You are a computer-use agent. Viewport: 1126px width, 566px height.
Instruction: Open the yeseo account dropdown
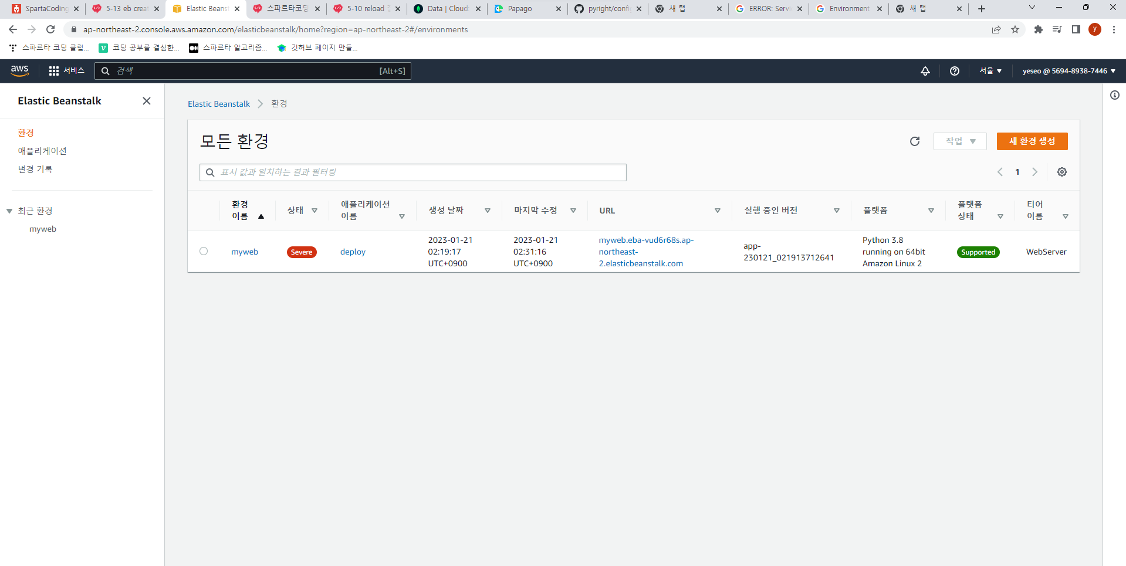1069,71
